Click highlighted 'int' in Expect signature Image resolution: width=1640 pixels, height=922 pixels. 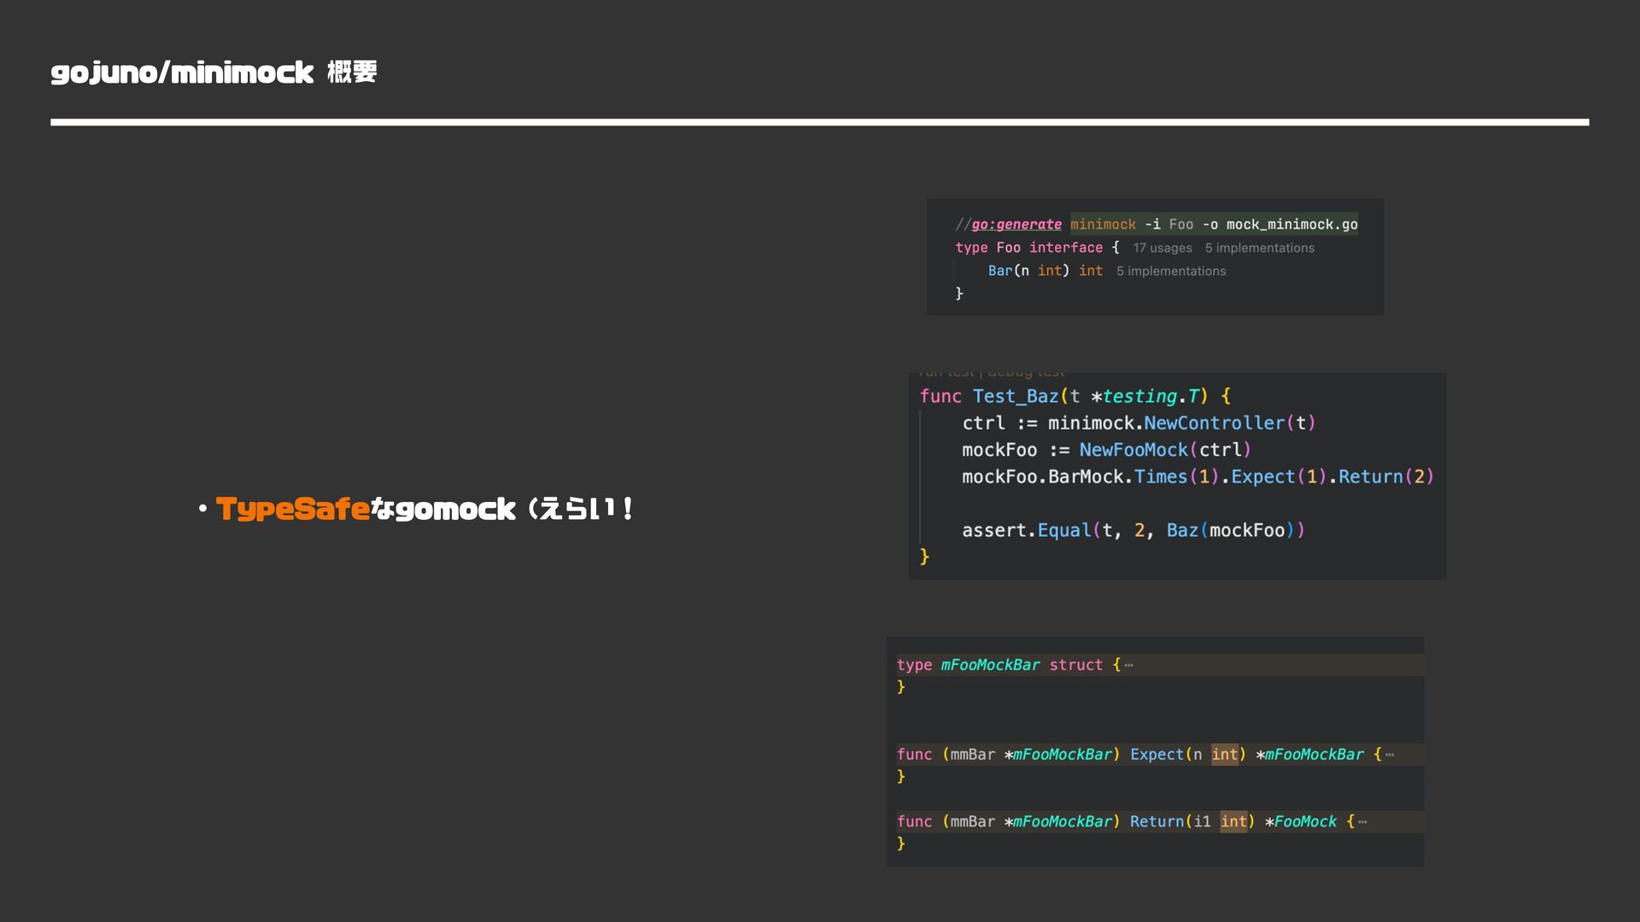click(x=1224, y=755)
